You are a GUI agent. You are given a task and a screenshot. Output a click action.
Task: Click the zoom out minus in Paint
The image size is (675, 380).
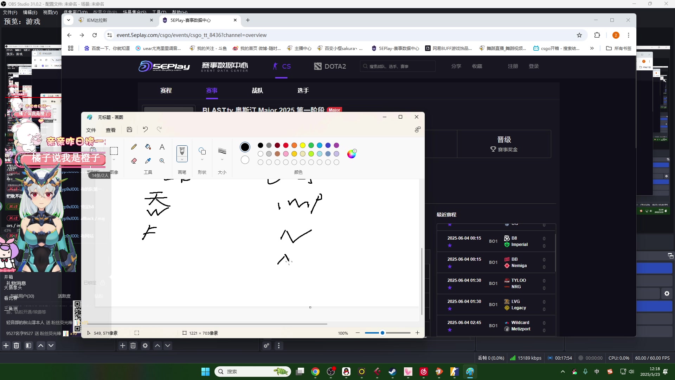pyautogui.click(x=358, y=333)
